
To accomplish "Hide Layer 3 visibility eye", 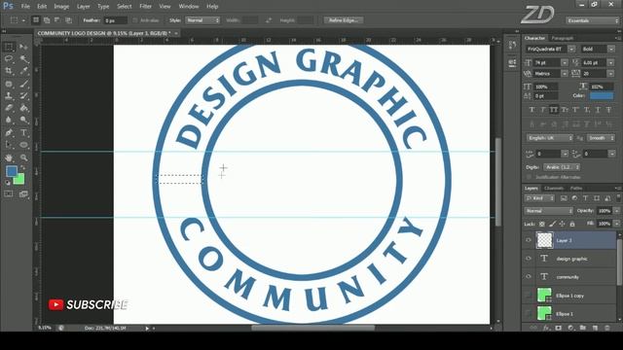I will pyautogui.click(x=529, y=240).
